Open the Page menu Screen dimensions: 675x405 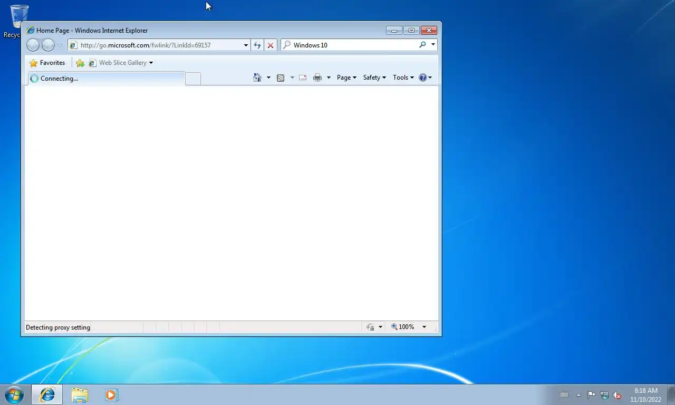coord(346,78)
